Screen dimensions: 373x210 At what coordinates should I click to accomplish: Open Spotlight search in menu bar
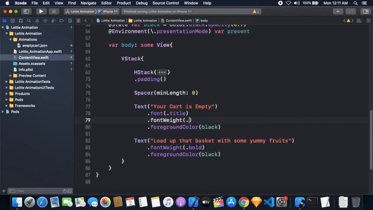(356, 3)
